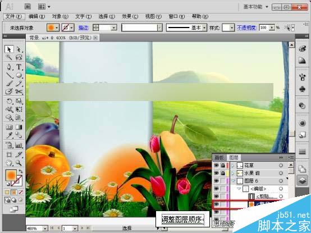Toggle lock on 花草 layer
311x233 pixels.
tap(223, 165)
